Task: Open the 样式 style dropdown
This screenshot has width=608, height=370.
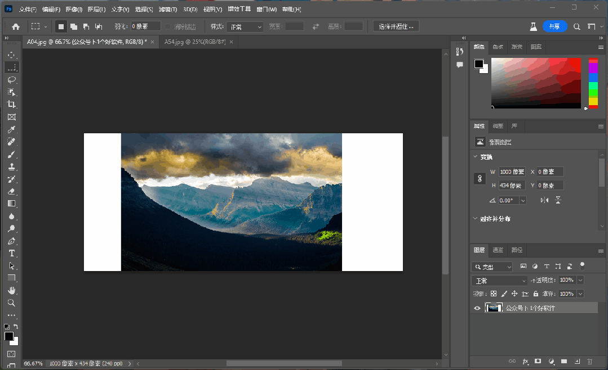Action: coord(245,26)
